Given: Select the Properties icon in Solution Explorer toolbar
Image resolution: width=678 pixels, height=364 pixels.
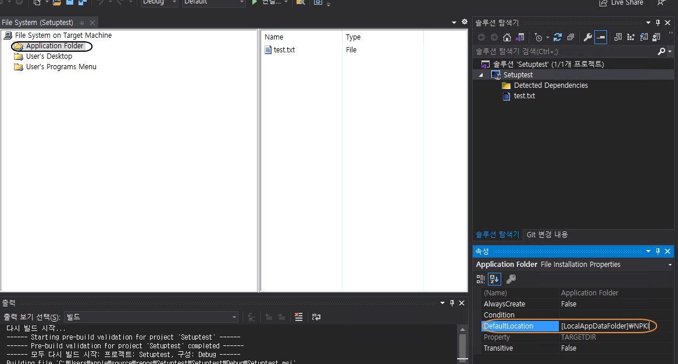Looking at the screenshot, I should pyautogui.click(x=588, y=37).
